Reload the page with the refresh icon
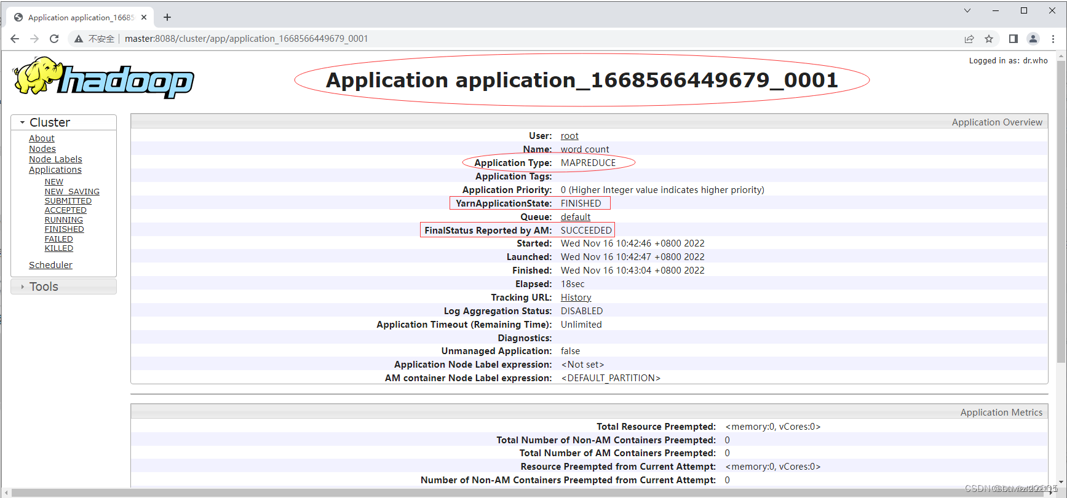The height and width of the screenshot is (498, 1067). click(x=54, y=39)
